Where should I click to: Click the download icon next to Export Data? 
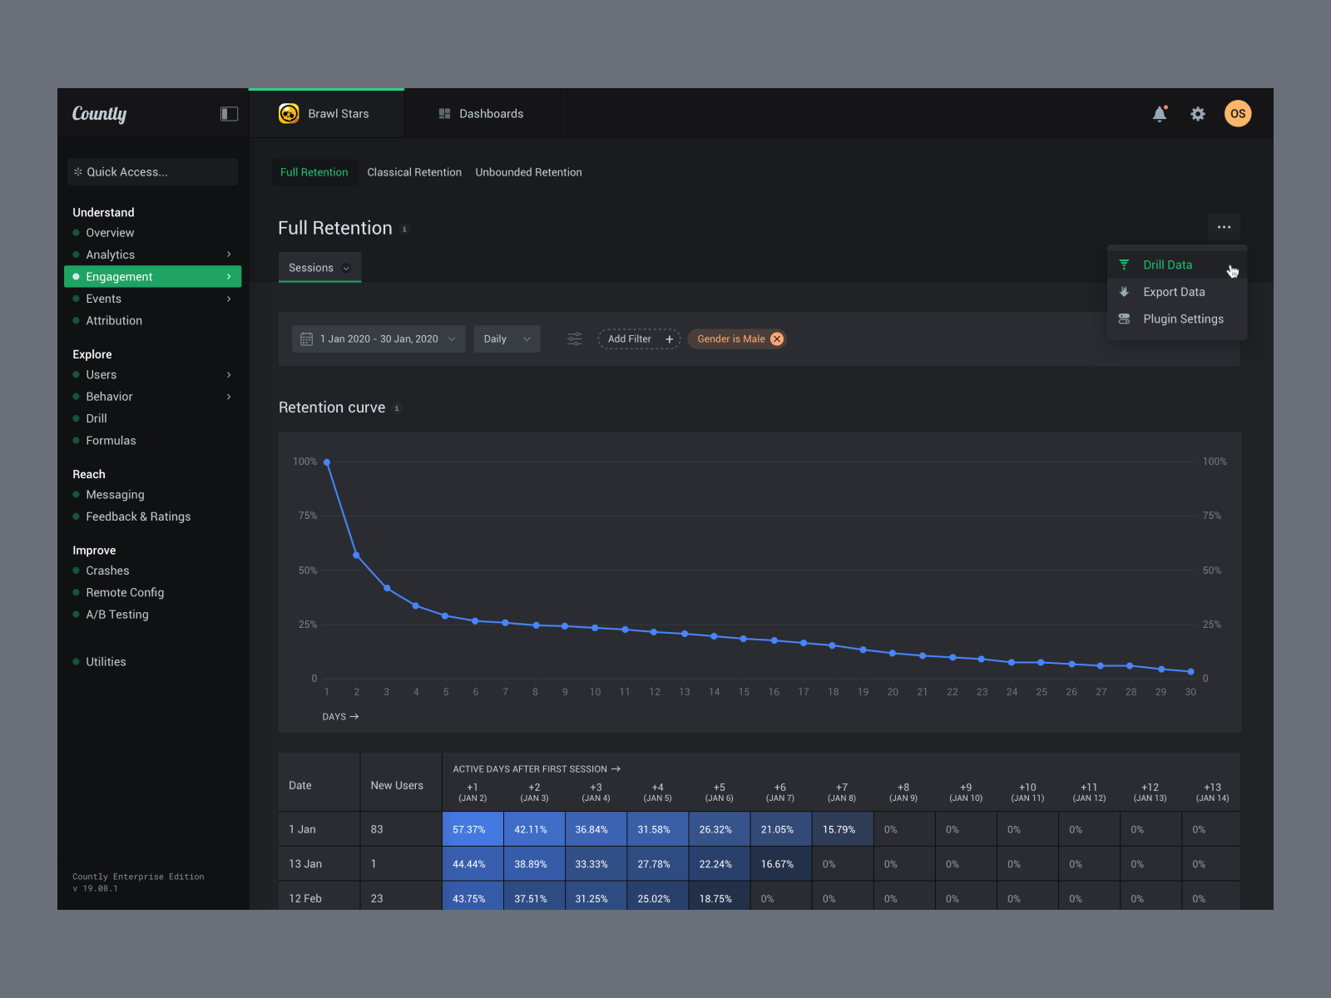(1124, 292)
